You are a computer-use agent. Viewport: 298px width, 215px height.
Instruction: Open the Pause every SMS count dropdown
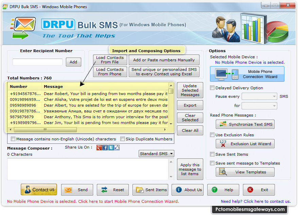pyautogui.click(x=259, y=96)
